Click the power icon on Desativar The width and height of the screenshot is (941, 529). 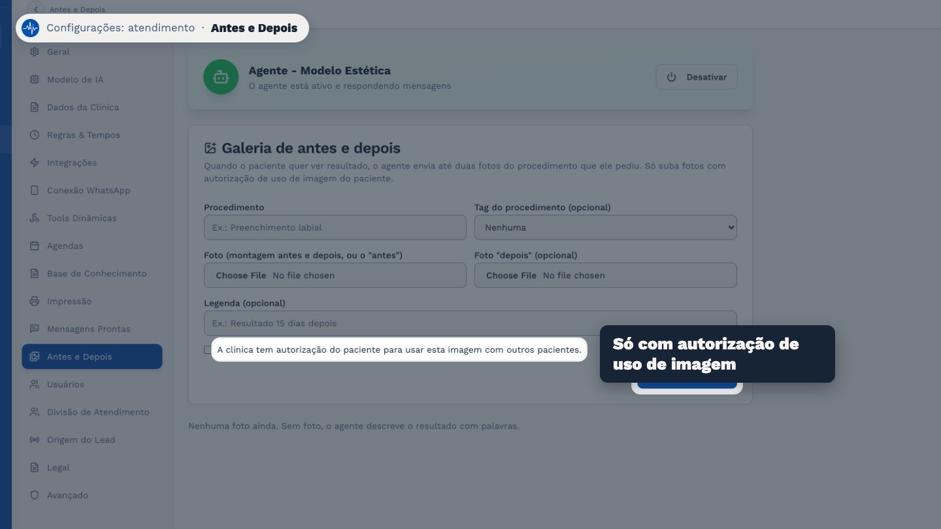click(x=672, y=77)
